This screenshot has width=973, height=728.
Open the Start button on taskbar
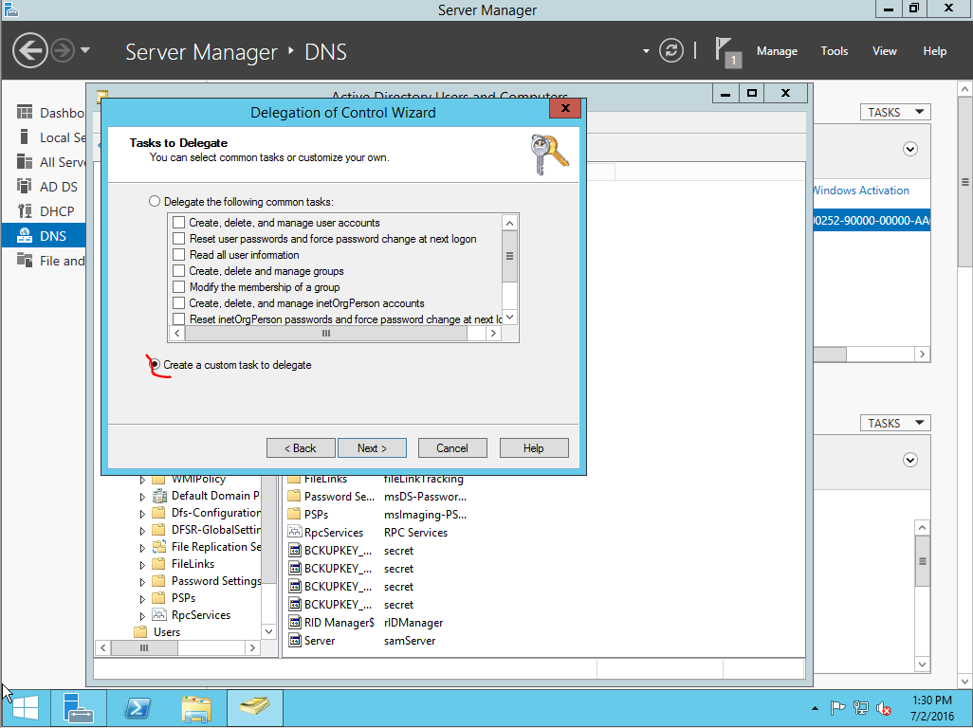click(26, 708)
